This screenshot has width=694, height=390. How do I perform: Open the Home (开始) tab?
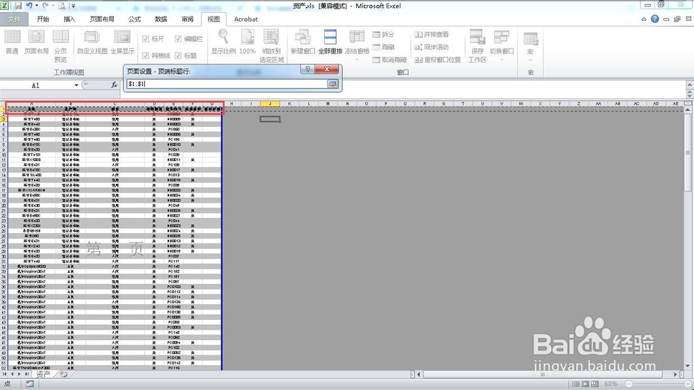[x=43, y=19]
